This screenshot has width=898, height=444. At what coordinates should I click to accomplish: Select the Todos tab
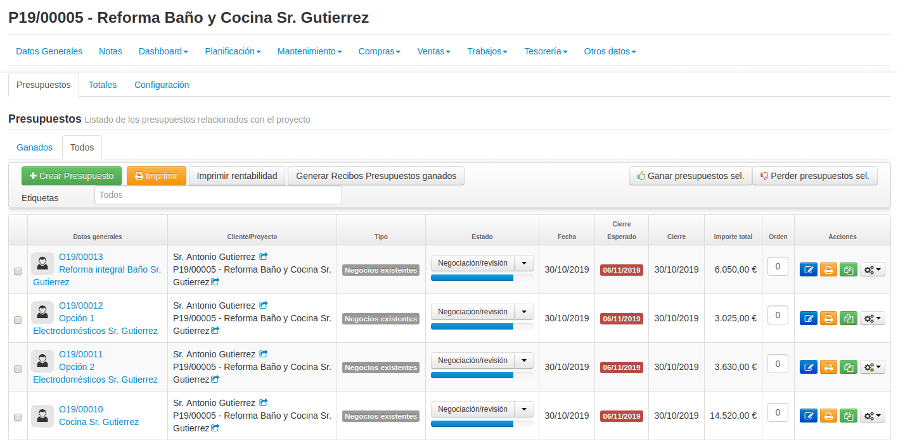(82, 147)
